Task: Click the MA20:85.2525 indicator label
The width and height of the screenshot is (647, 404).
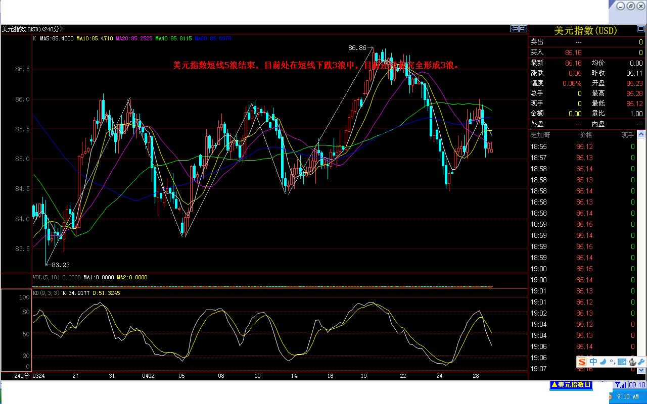Action: [x=134, y=38]
